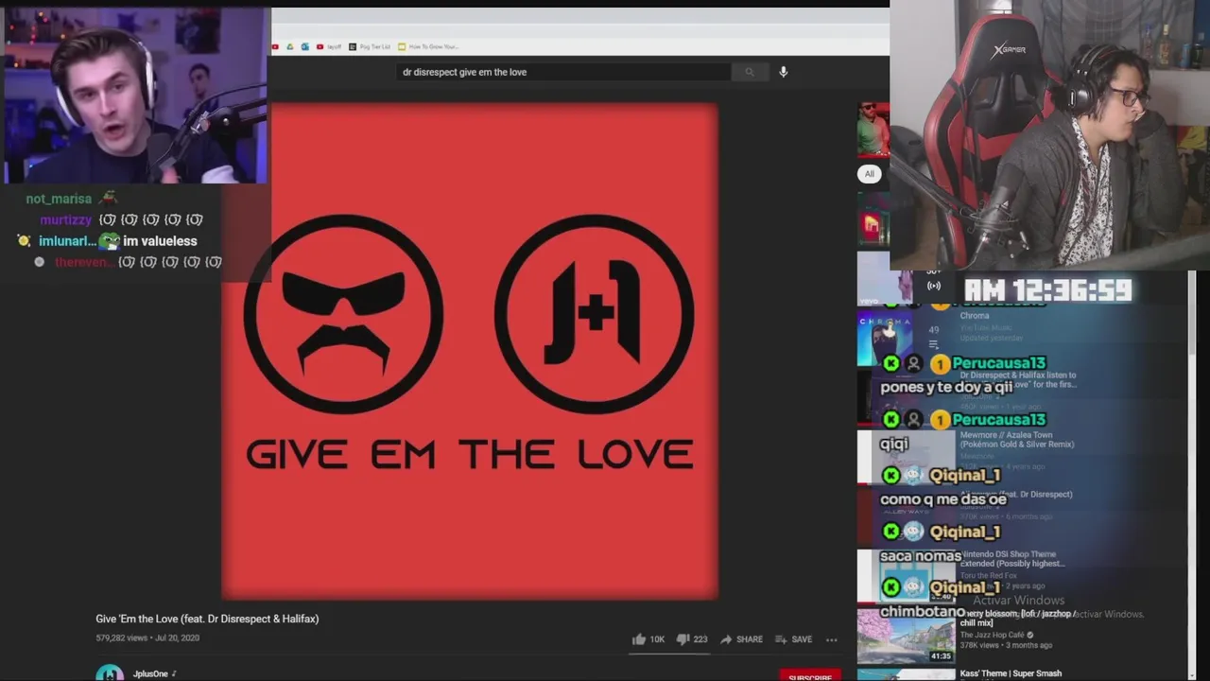Activate the voice search microphone icon
The width and height of the screenshot is (1210, 681).
pos(784,72)
